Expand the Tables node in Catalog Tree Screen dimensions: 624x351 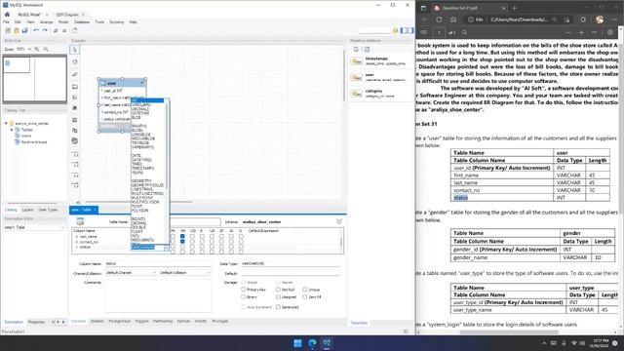[12, 130]
